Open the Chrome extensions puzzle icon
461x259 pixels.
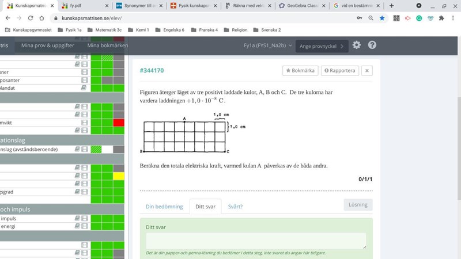tap(441, 18)
